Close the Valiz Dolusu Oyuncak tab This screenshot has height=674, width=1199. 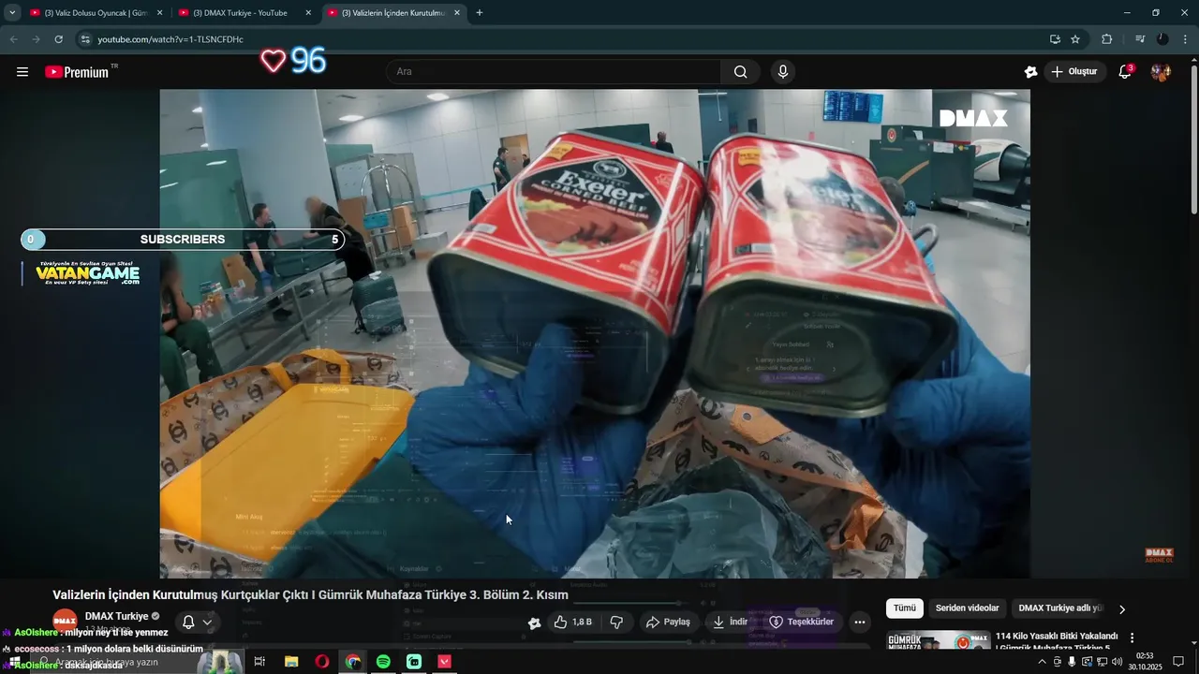coord(159,13)
